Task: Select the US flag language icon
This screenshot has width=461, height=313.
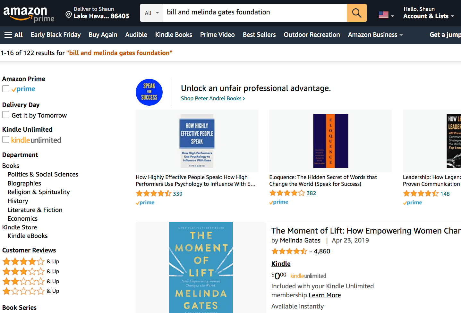Action: click(383, 15)
